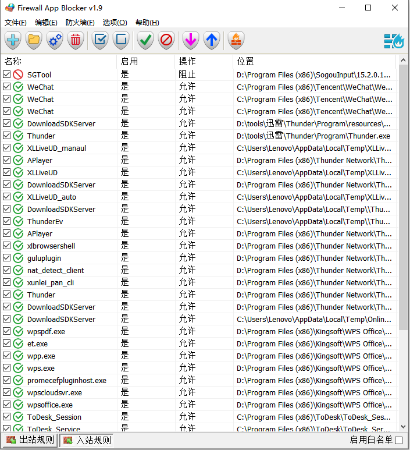Screen dimensions: 410x450
Task: Click the check-all blue checkbox icon
Action: (x=100, y=40)
